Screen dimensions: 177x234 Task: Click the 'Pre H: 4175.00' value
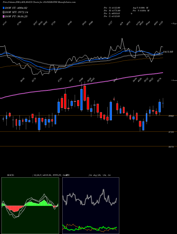coord(112,11)
